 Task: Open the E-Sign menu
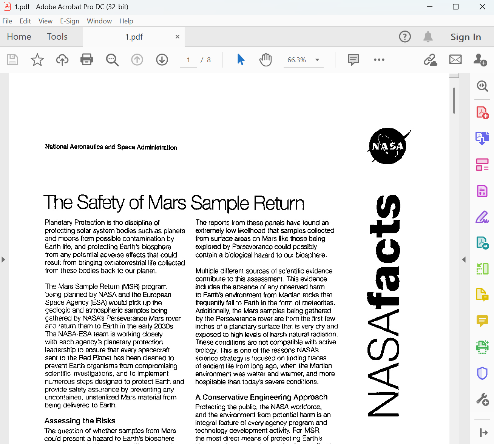click(x=69, y=21)
